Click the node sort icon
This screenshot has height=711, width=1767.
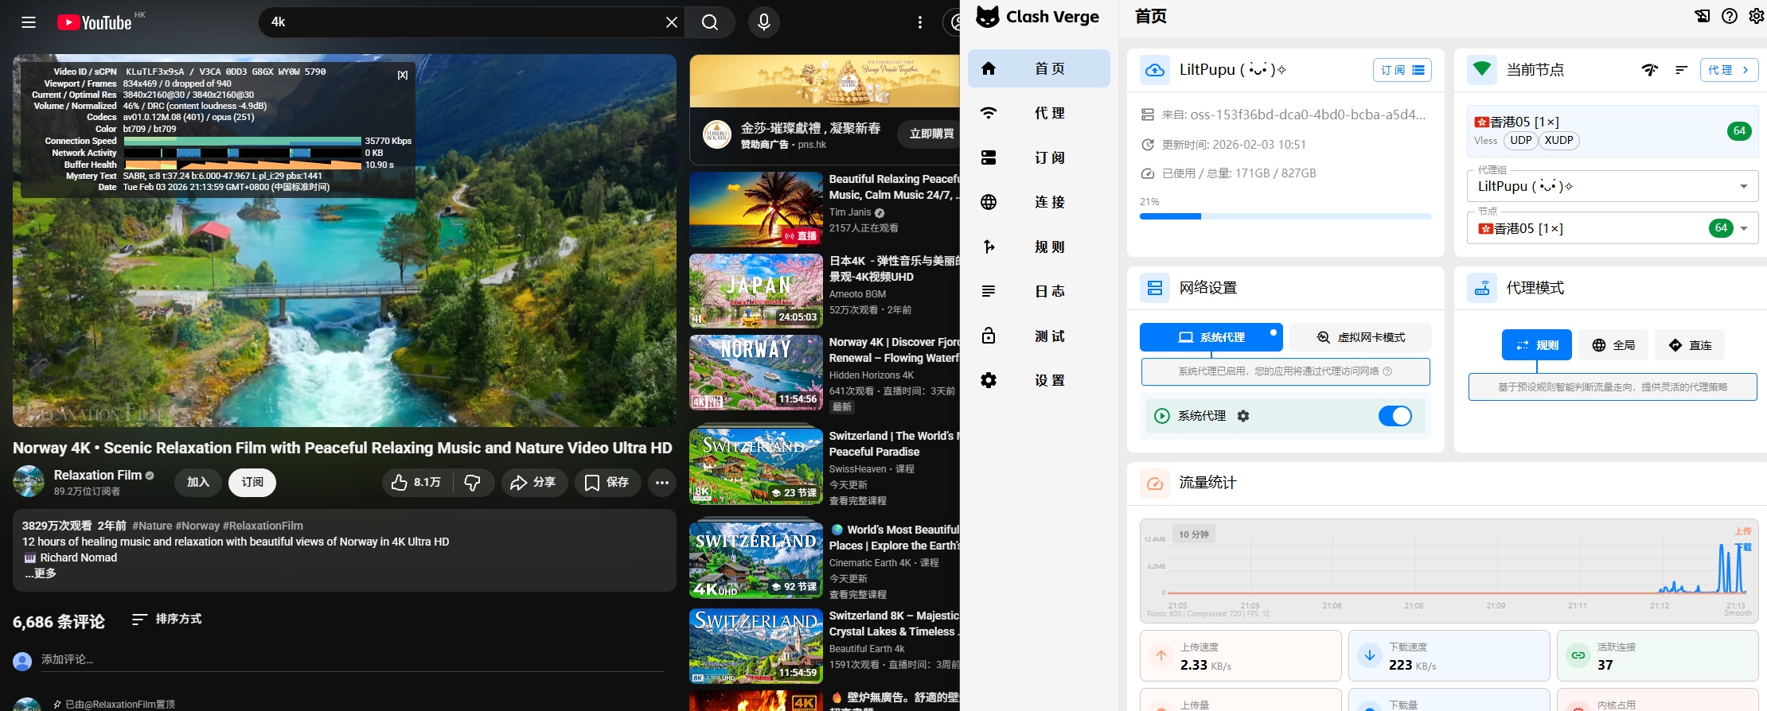(1681, 70)
